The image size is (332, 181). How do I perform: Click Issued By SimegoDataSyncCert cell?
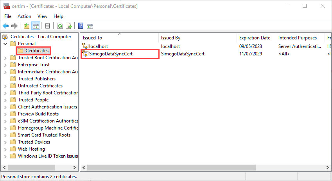[183, 54]
